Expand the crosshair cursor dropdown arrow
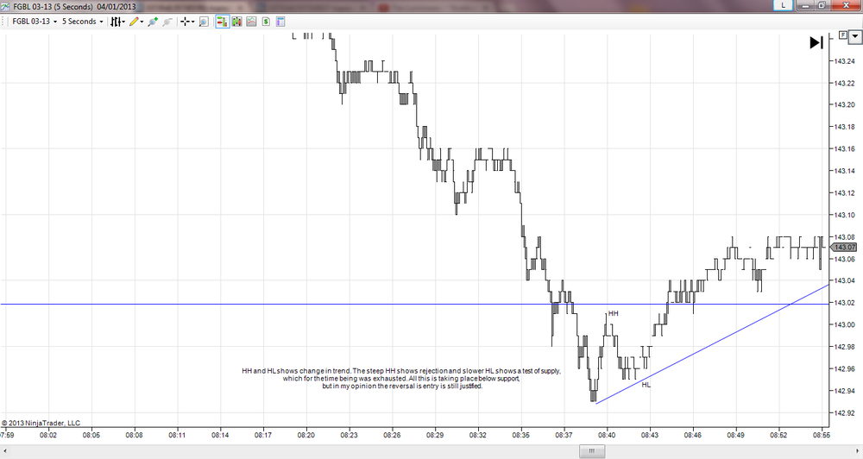This screenshot has width=863, height=459. [x=192, y=22]
